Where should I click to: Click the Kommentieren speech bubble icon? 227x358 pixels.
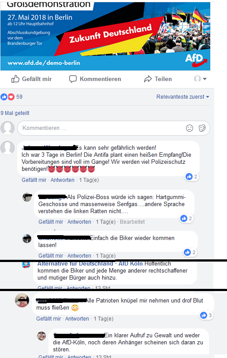[x=73, y=79]
